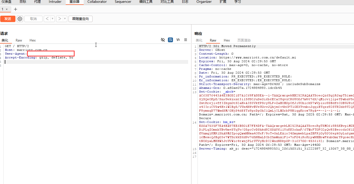Image resolution: width=354 pixels, height=184 pixels.
Task: Click the Strict-Transport-Security header line
Action: 260,84
